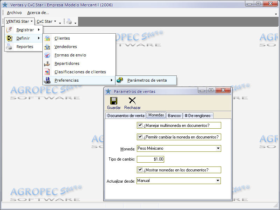This screenshot has height=210, width=280.
Task: Click the Reportes printer icon
Action: click(x=9, y=47)
